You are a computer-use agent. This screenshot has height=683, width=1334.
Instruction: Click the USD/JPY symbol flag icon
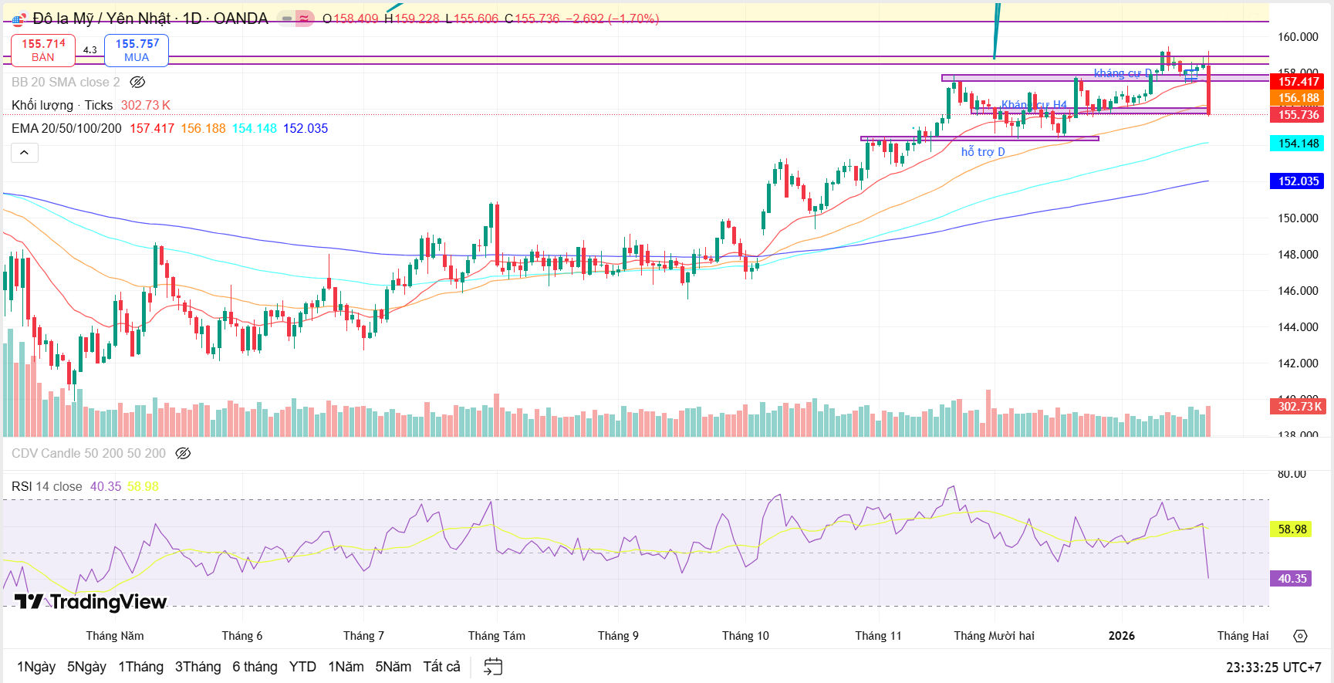pyautogui.click(x=19, y=19)
